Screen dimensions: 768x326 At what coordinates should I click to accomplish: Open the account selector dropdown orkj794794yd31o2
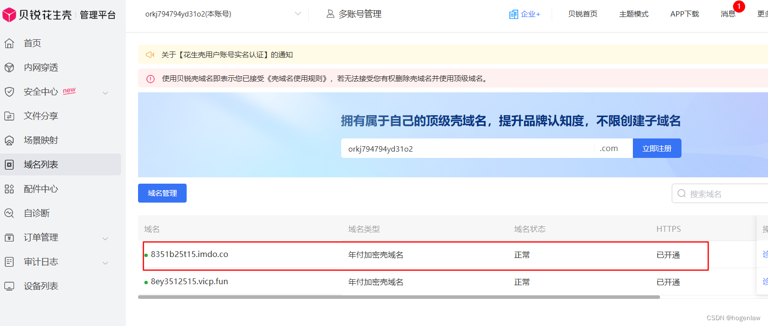[x=224, y=14]
